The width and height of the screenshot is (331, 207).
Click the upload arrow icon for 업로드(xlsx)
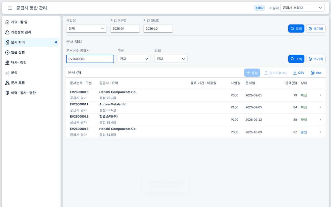tap(266, 73)
